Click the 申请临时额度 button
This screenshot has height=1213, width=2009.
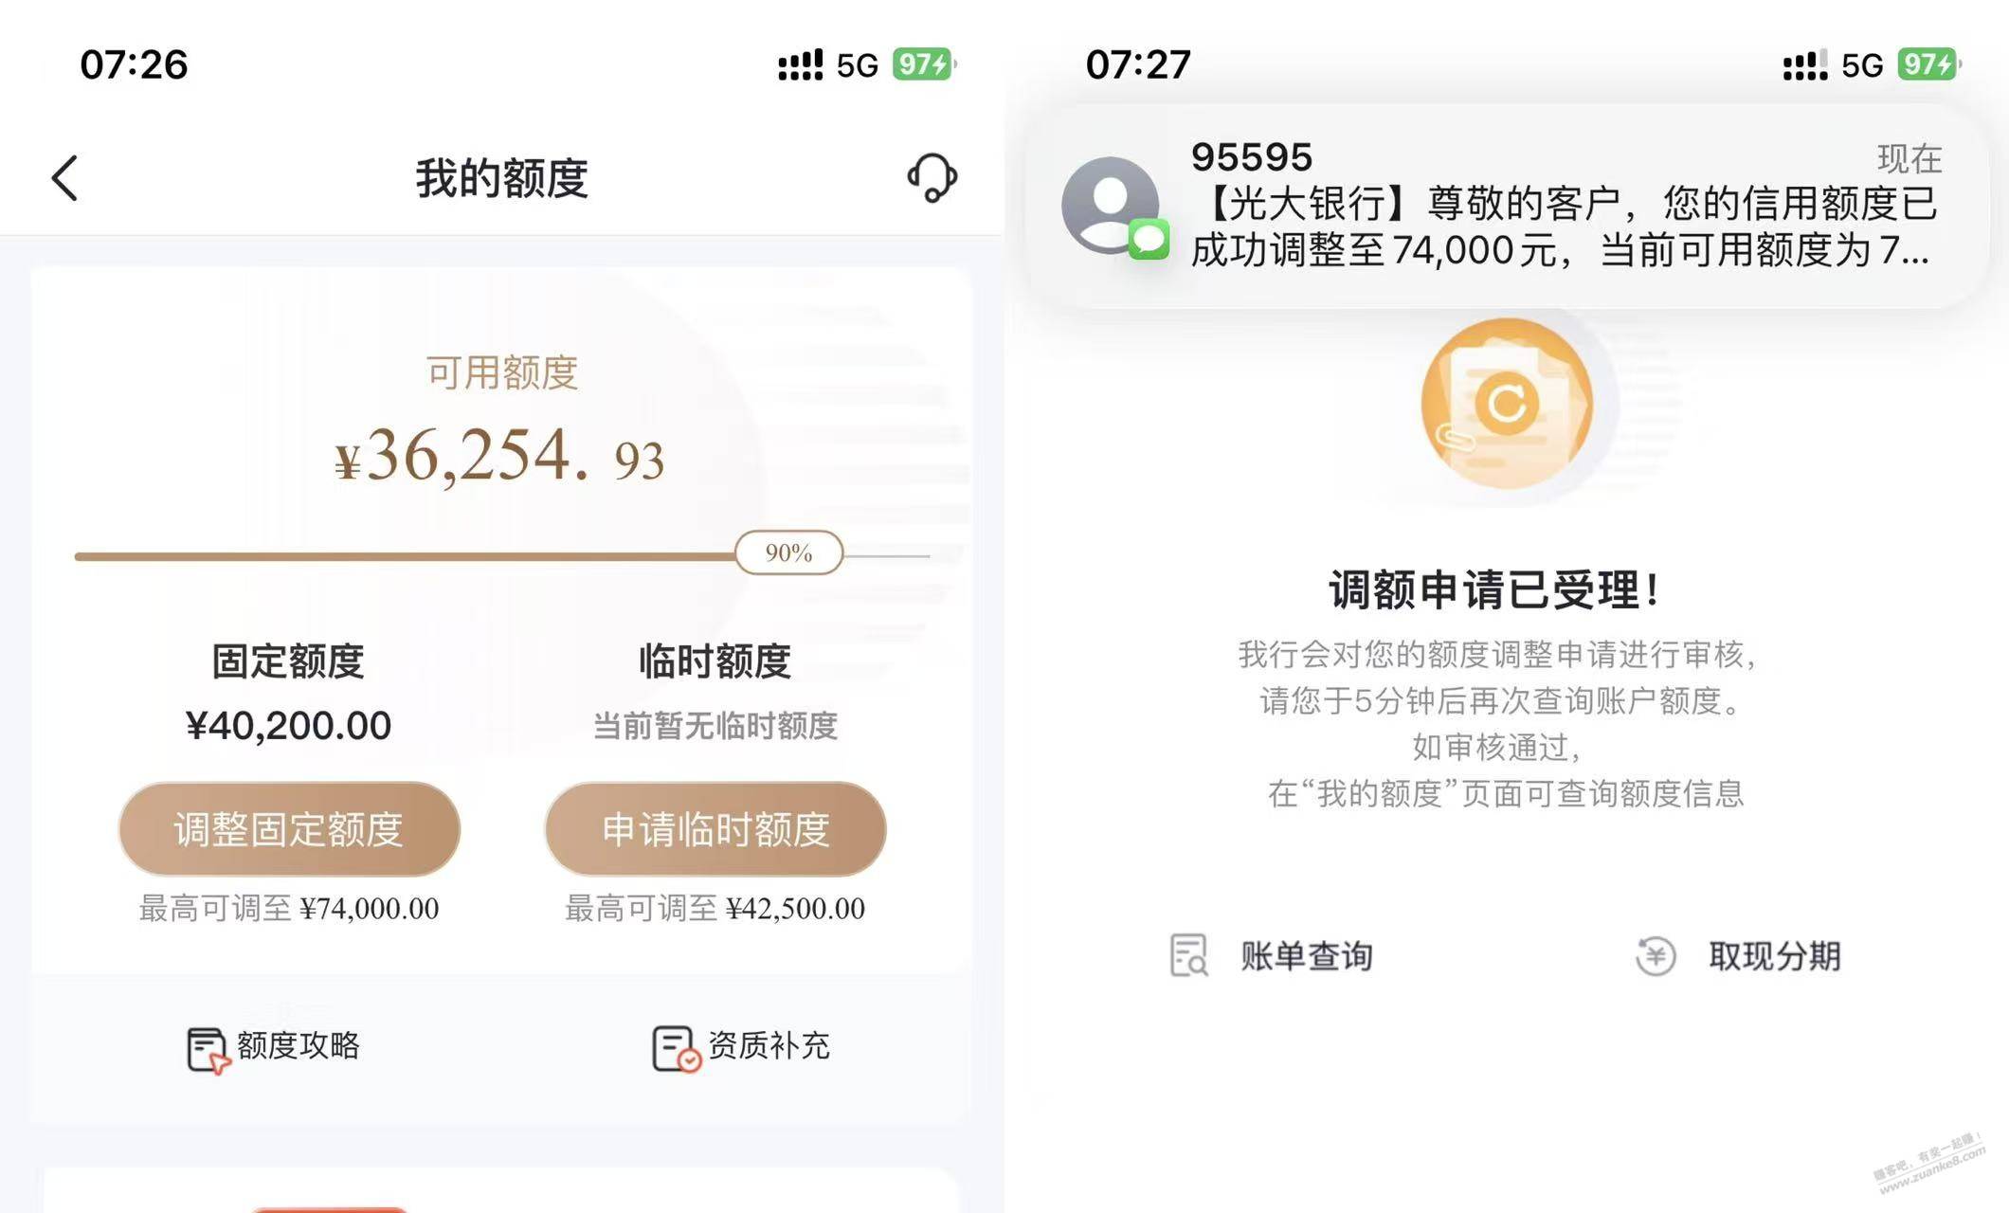[715, 829]
